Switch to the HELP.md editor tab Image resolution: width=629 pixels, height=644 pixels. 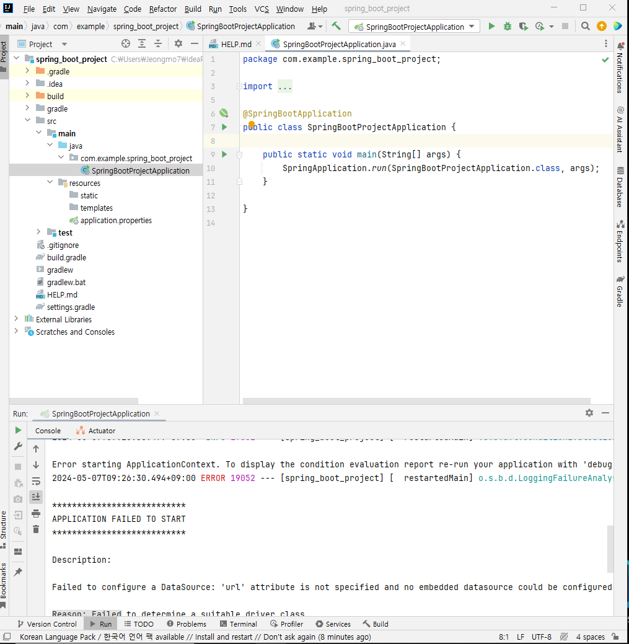pos(235,44)
